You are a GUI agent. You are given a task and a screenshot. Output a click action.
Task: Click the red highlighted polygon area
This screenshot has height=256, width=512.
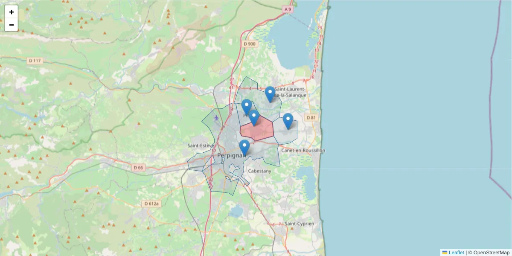pyautogui.click(x=258, y=130)
